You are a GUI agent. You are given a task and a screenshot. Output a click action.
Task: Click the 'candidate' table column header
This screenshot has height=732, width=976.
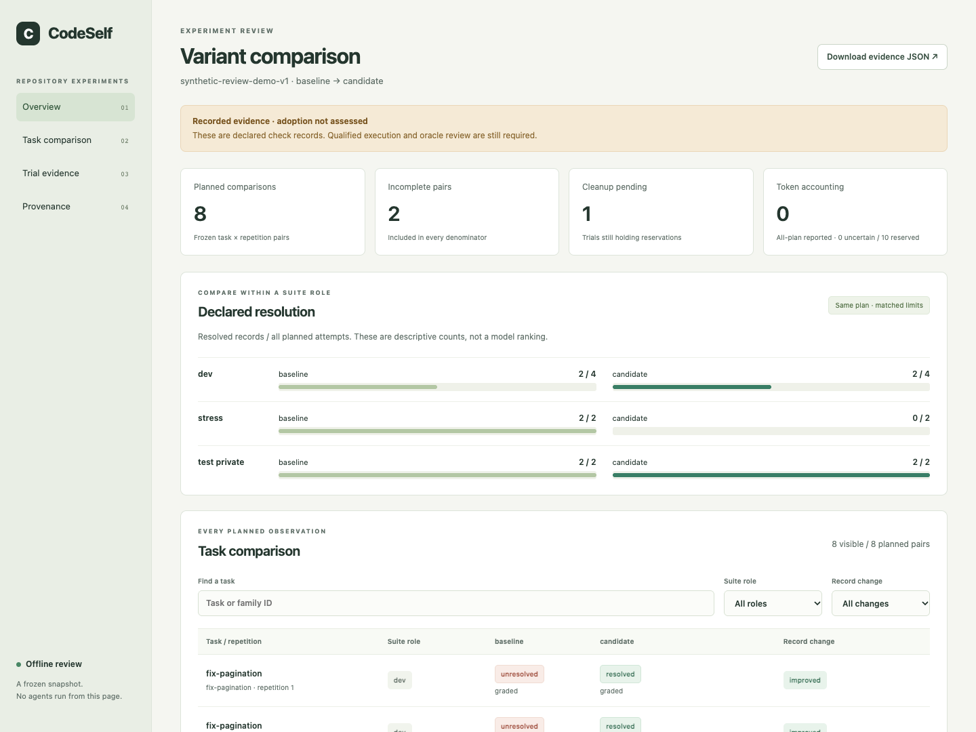(x=617, y=642)
